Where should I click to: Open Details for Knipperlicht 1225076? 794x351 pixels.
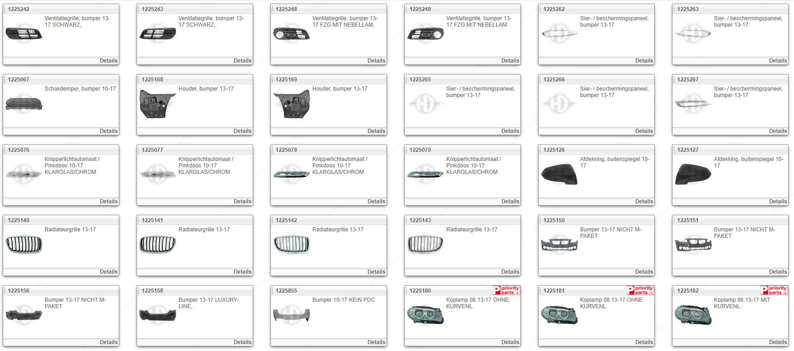[x=109, y=201]
